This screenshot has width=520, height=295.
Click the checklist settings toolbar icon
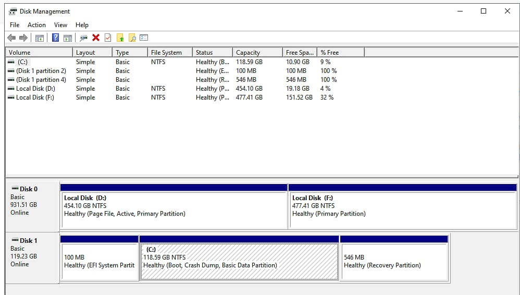[x=144, y=38]
